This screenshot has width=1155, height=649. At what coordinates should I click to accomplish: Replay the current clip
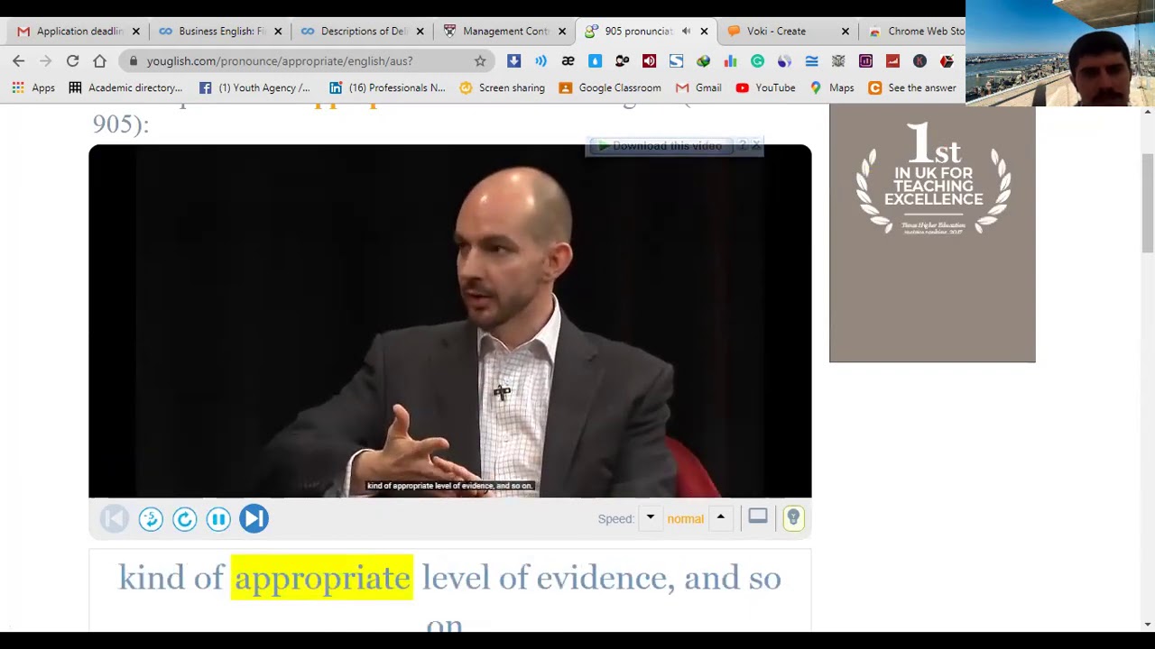point(184,518)
